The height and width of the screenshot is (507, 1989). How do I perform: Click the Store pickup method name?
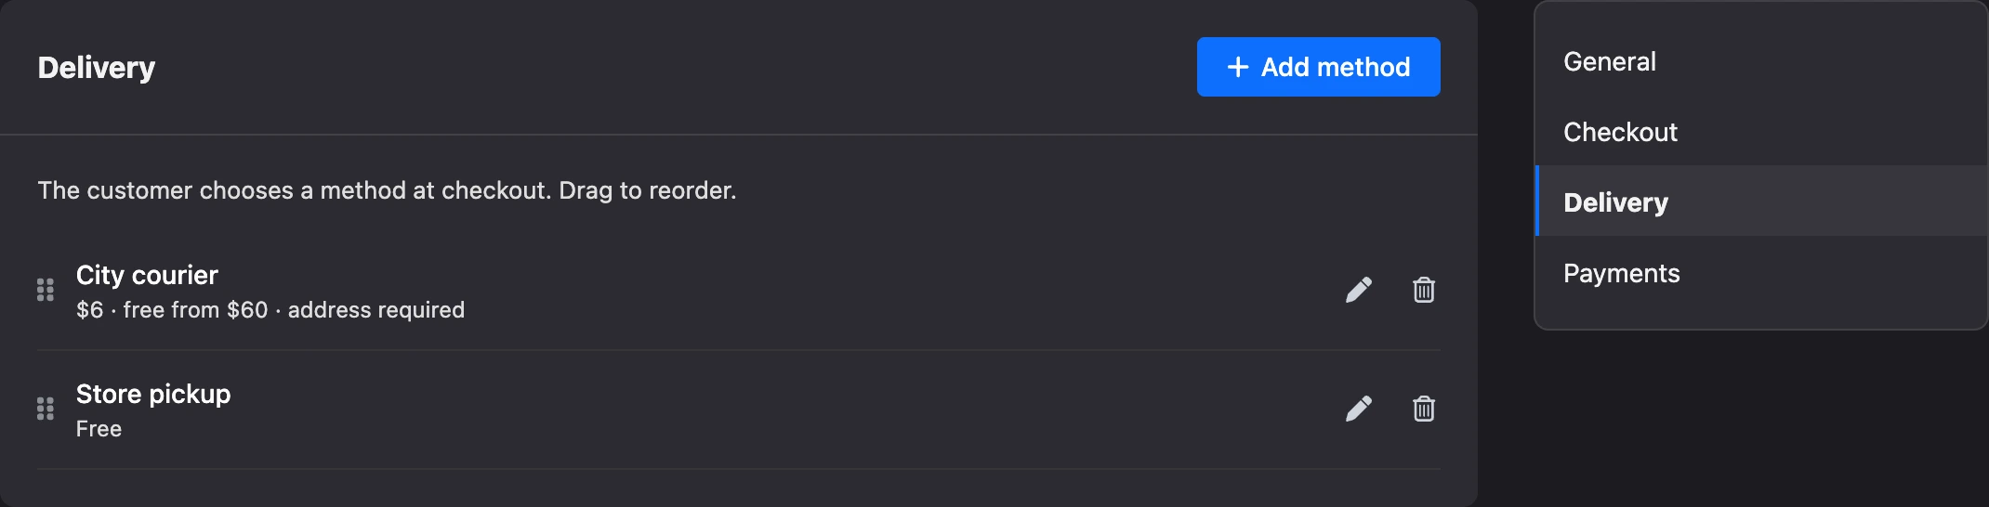[153, 394]
